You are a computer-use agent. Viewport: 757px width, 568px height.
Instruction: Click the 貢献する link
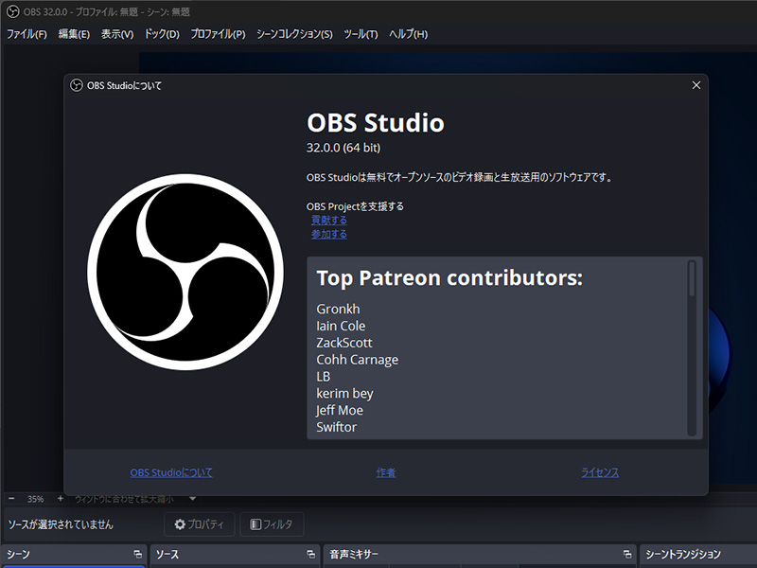pyautogui.click(x=328, y=221)
